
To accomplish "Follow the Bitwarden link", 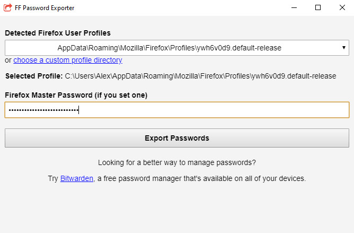I will [x=77, y=179].
